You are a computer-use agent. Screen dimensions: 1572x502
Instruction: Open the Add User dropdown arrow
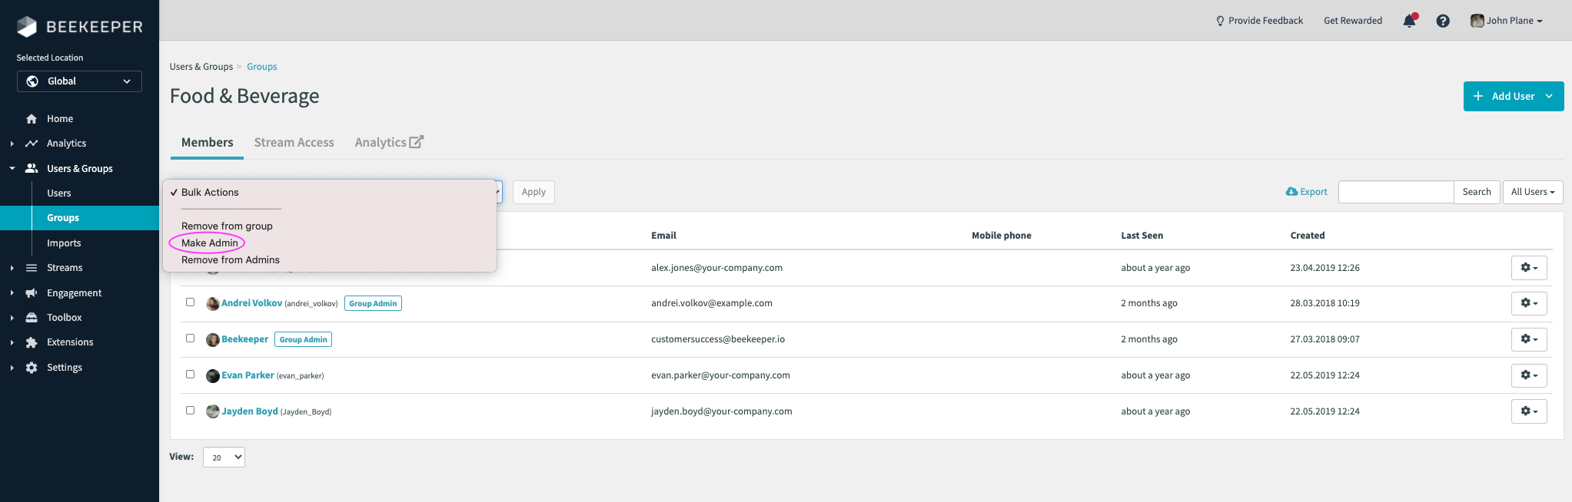1549,96
